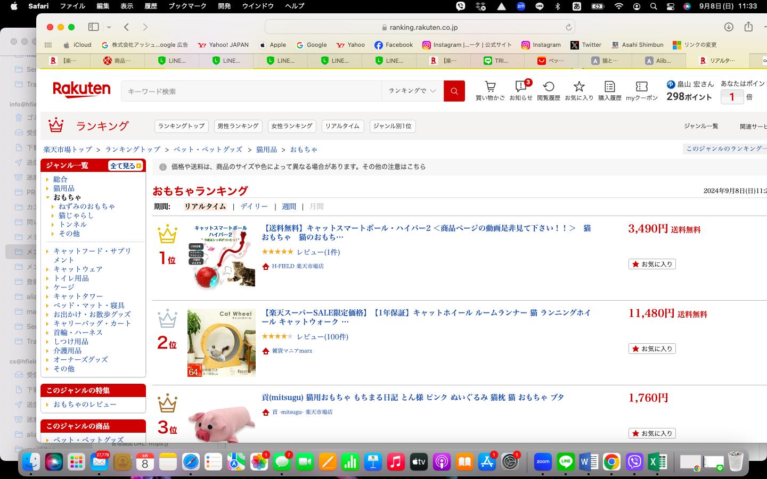767x479 pixels.
Task: Toggle the Safari sidebar icon
Action: (x=94, y=27)
